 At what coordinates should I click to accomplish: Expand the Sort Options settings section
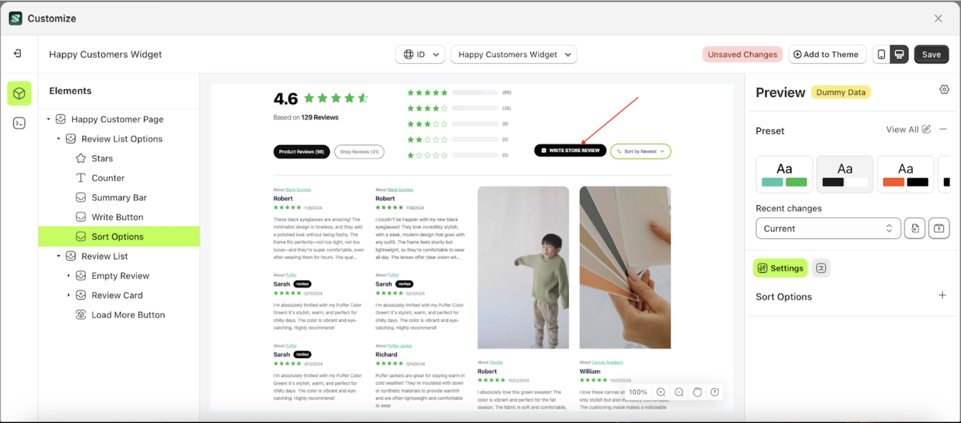pyautogui.click(x=942, y=295)
